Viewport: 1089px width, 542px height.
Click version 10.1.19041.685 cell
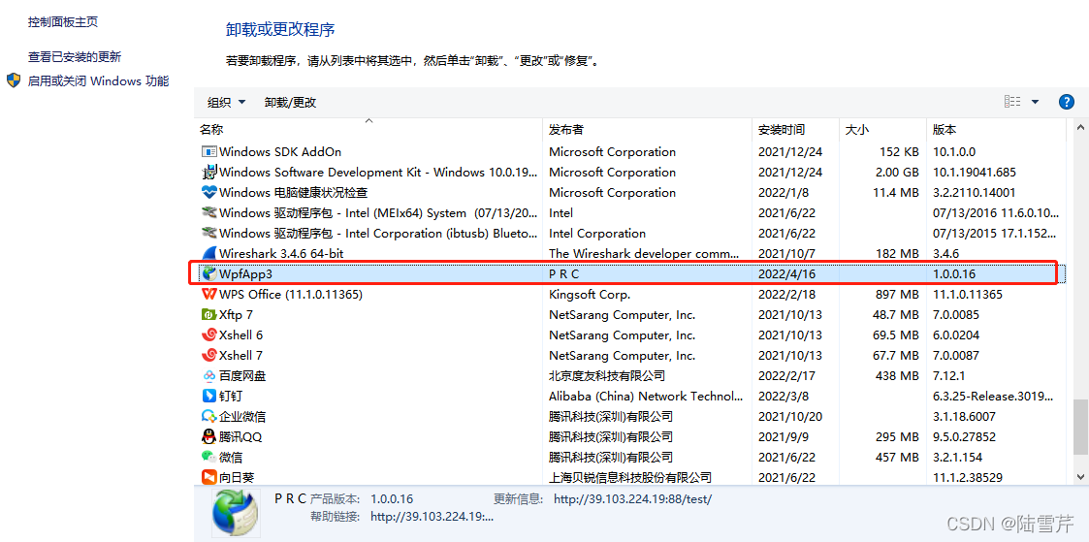pyautogui.click(x=975, y=173)
